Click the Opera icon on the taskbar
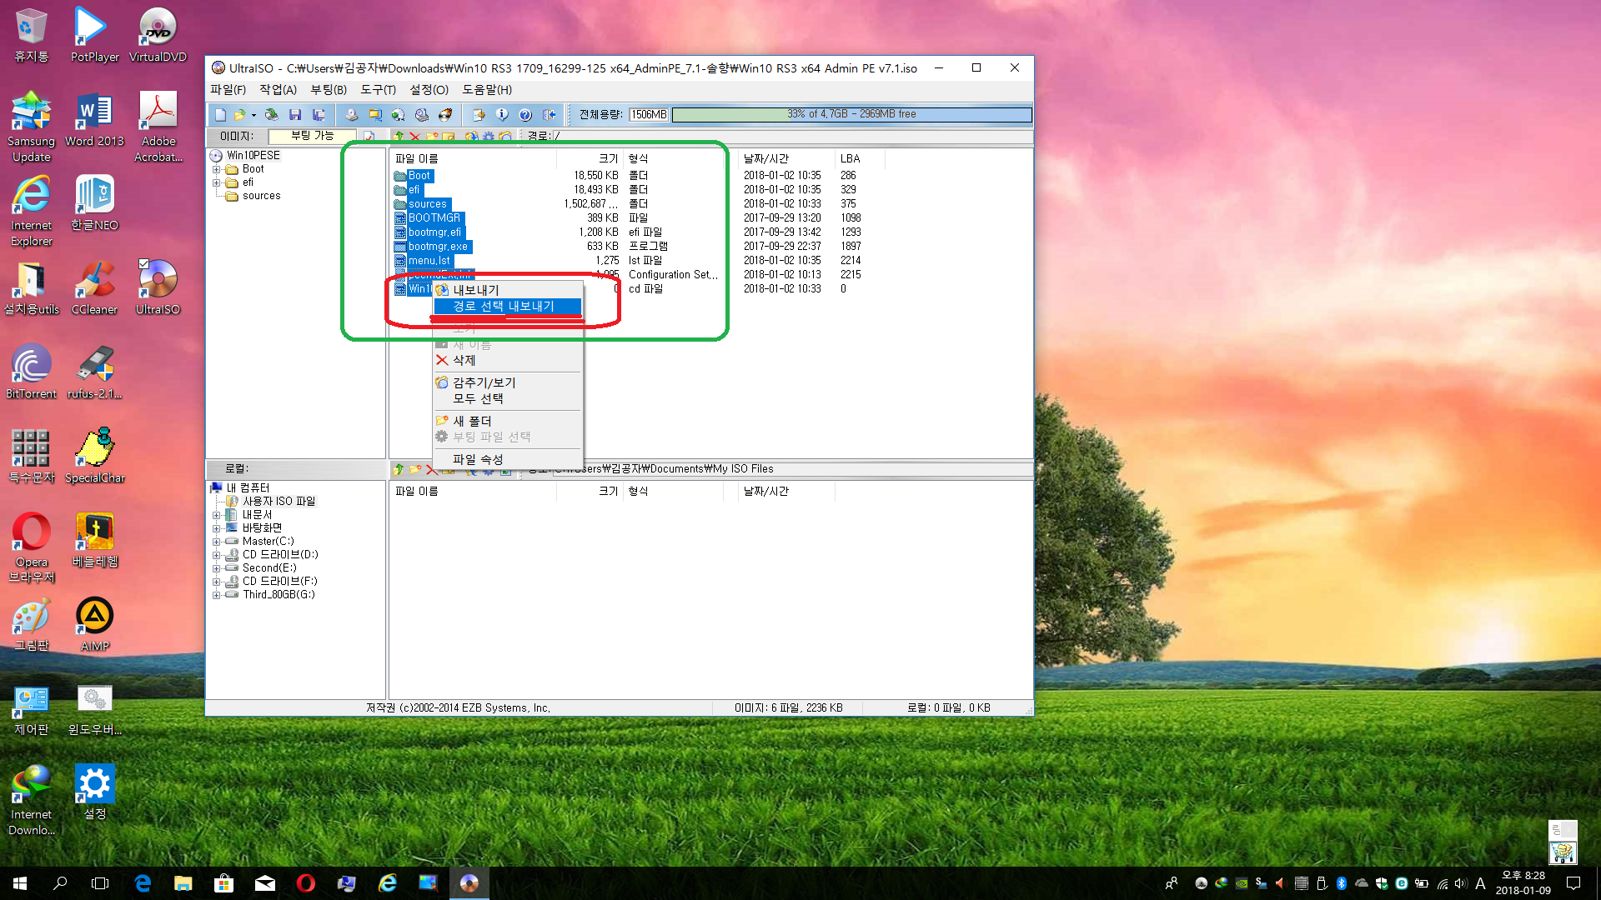The width and height of the screenshot is (1601, 900). (306, 883)
